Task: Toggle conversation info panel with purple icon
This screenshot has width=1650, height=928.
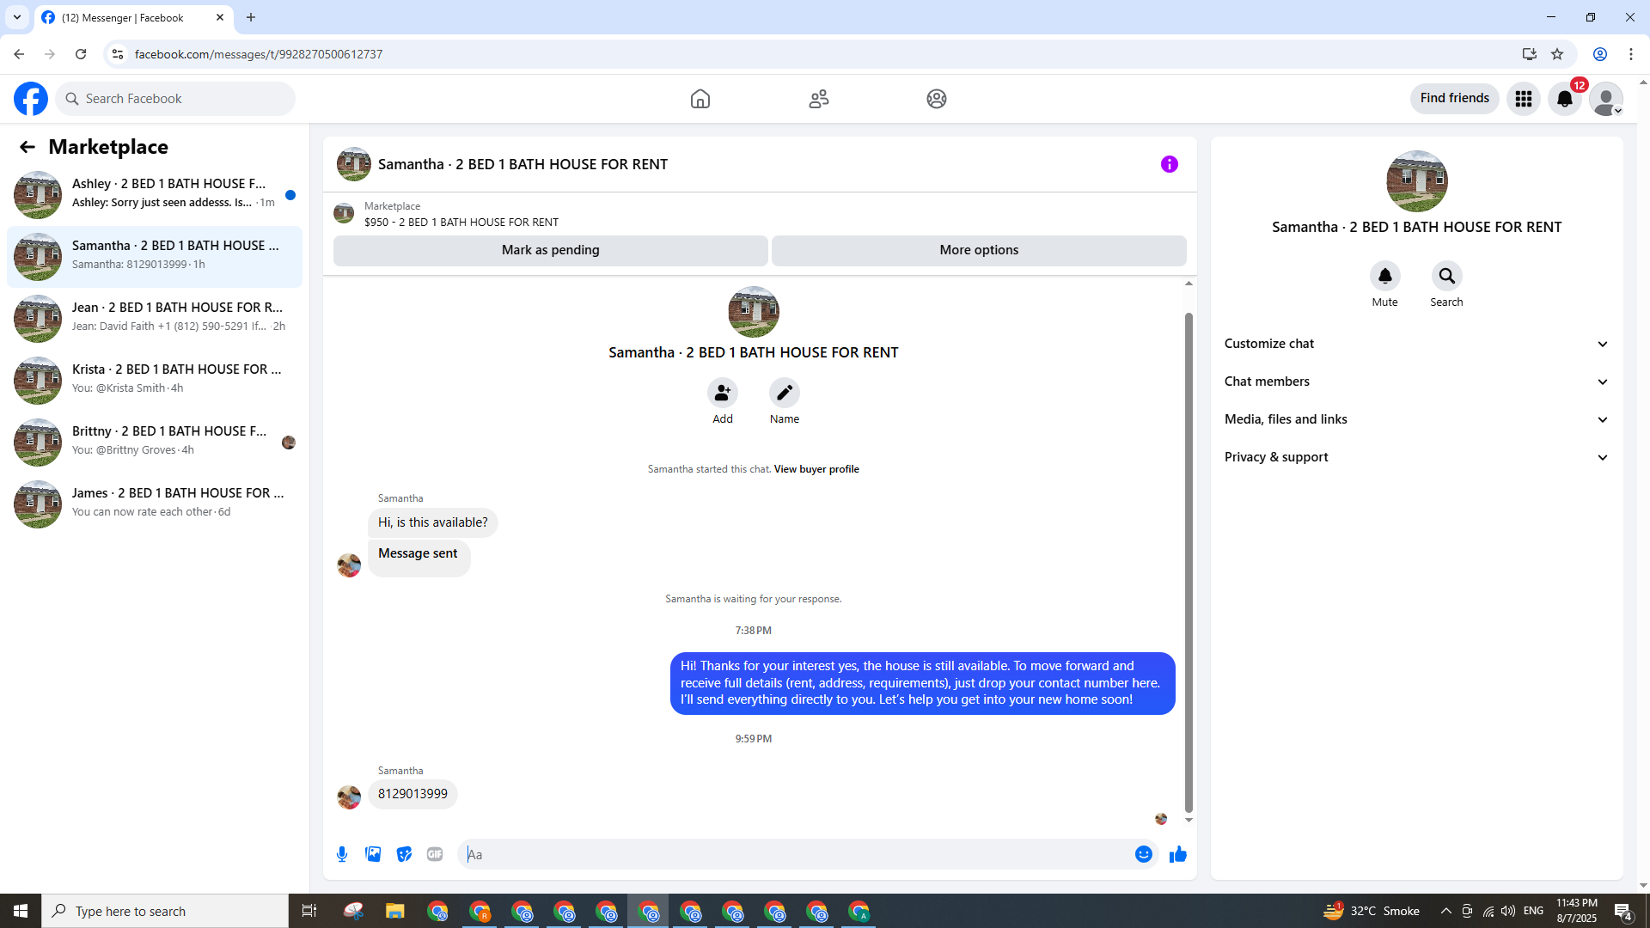Action: 1169,164
